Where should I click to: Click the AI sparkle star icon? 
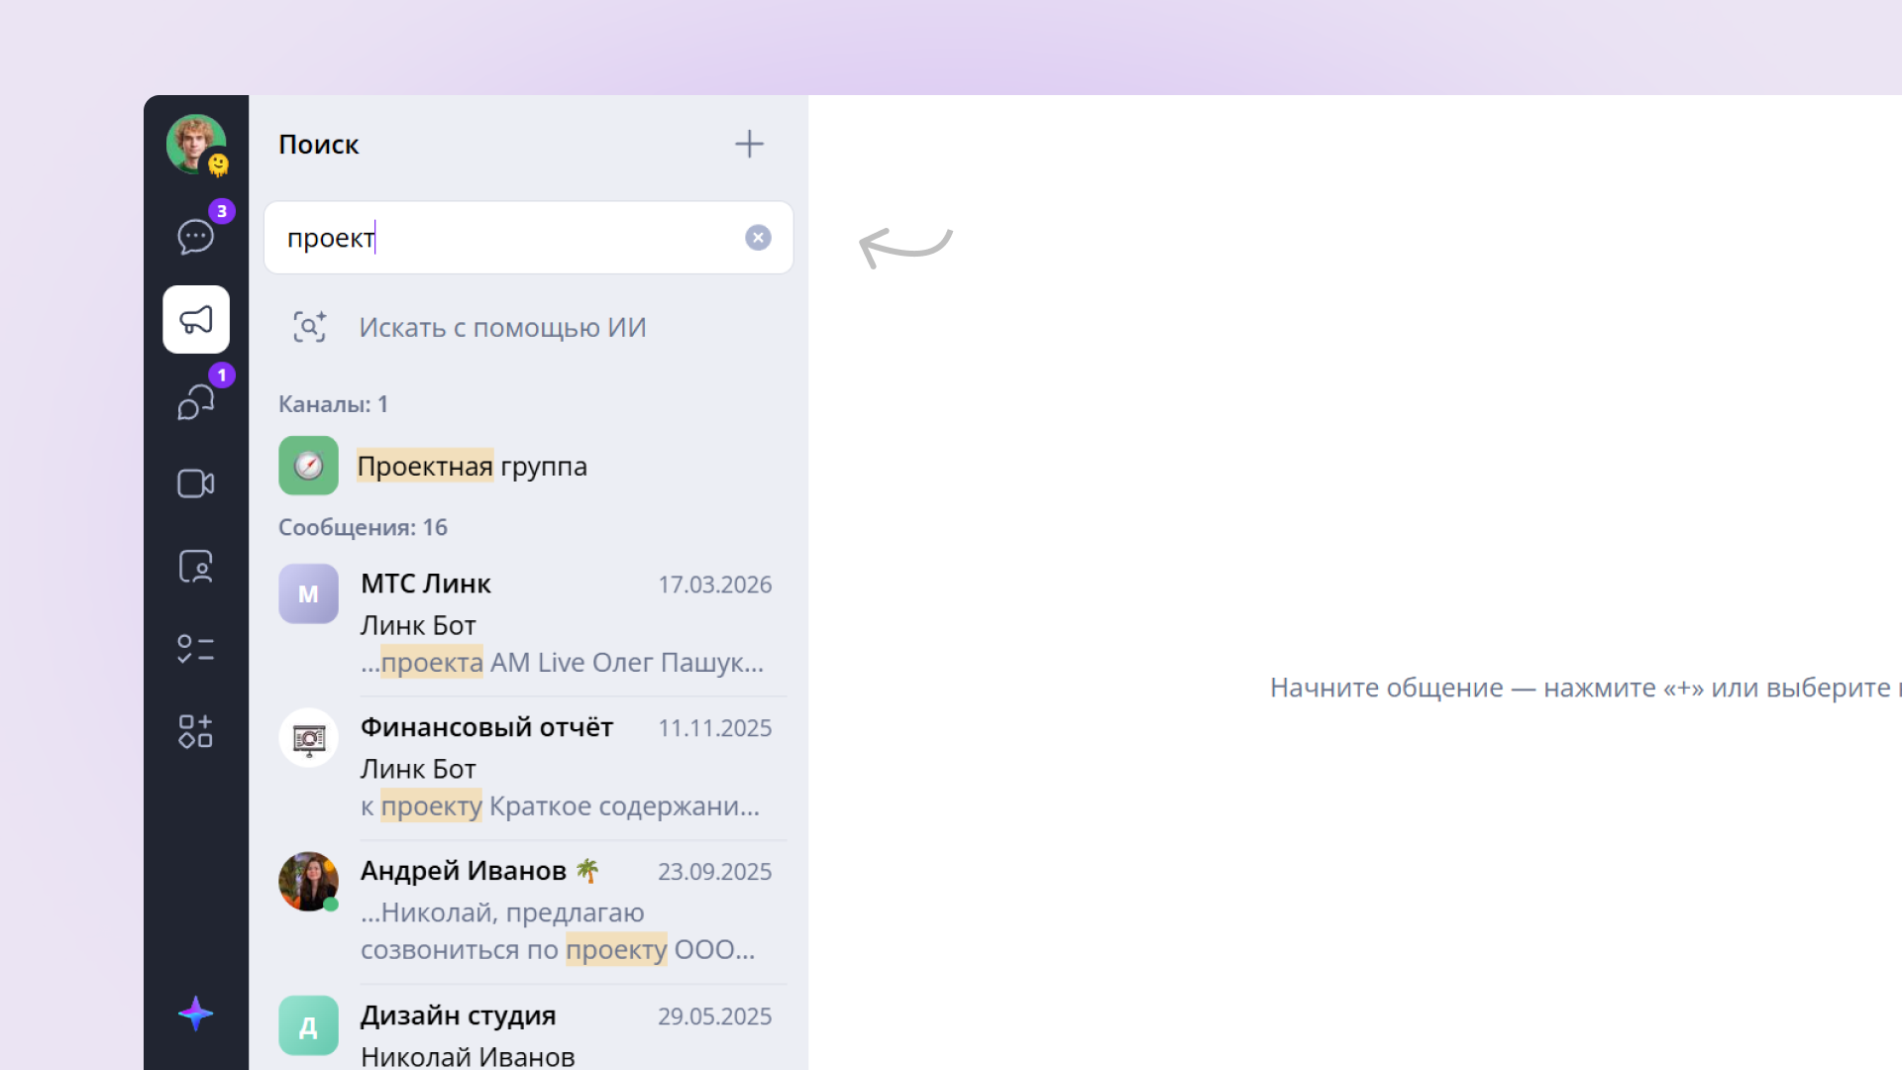pyautogui.click(x=195, y=1014)
